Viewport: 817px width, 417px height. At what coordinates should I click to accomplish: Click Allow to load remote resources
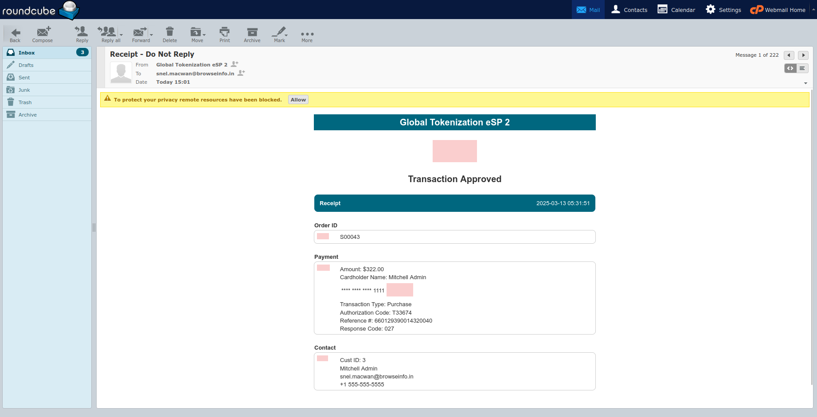click(298, 100)
